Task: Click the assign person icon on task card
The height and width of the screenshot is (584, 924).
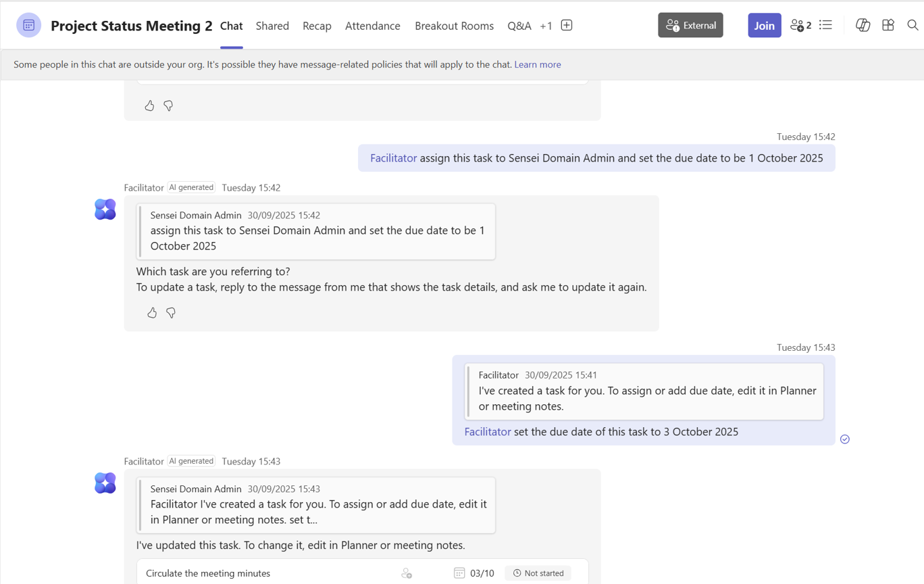Action: tap(407, 573)
